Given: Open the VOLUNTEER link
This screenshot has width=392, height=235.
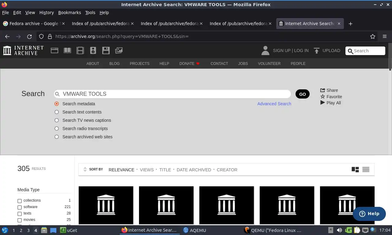Looking at the screenshot, I should (x=269, y=63).
